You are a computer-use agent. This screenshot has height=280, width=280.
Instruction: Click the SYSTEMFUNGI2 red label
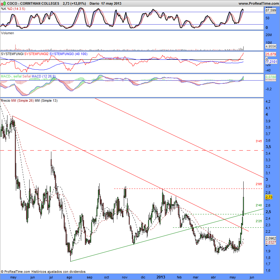pos(36,54)
